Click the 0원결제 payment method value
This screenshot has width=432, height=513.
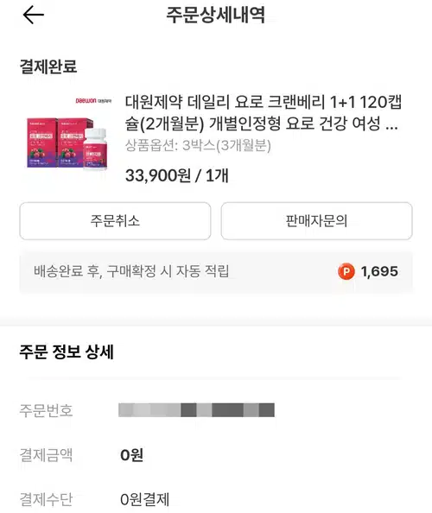tap(144, 499)
